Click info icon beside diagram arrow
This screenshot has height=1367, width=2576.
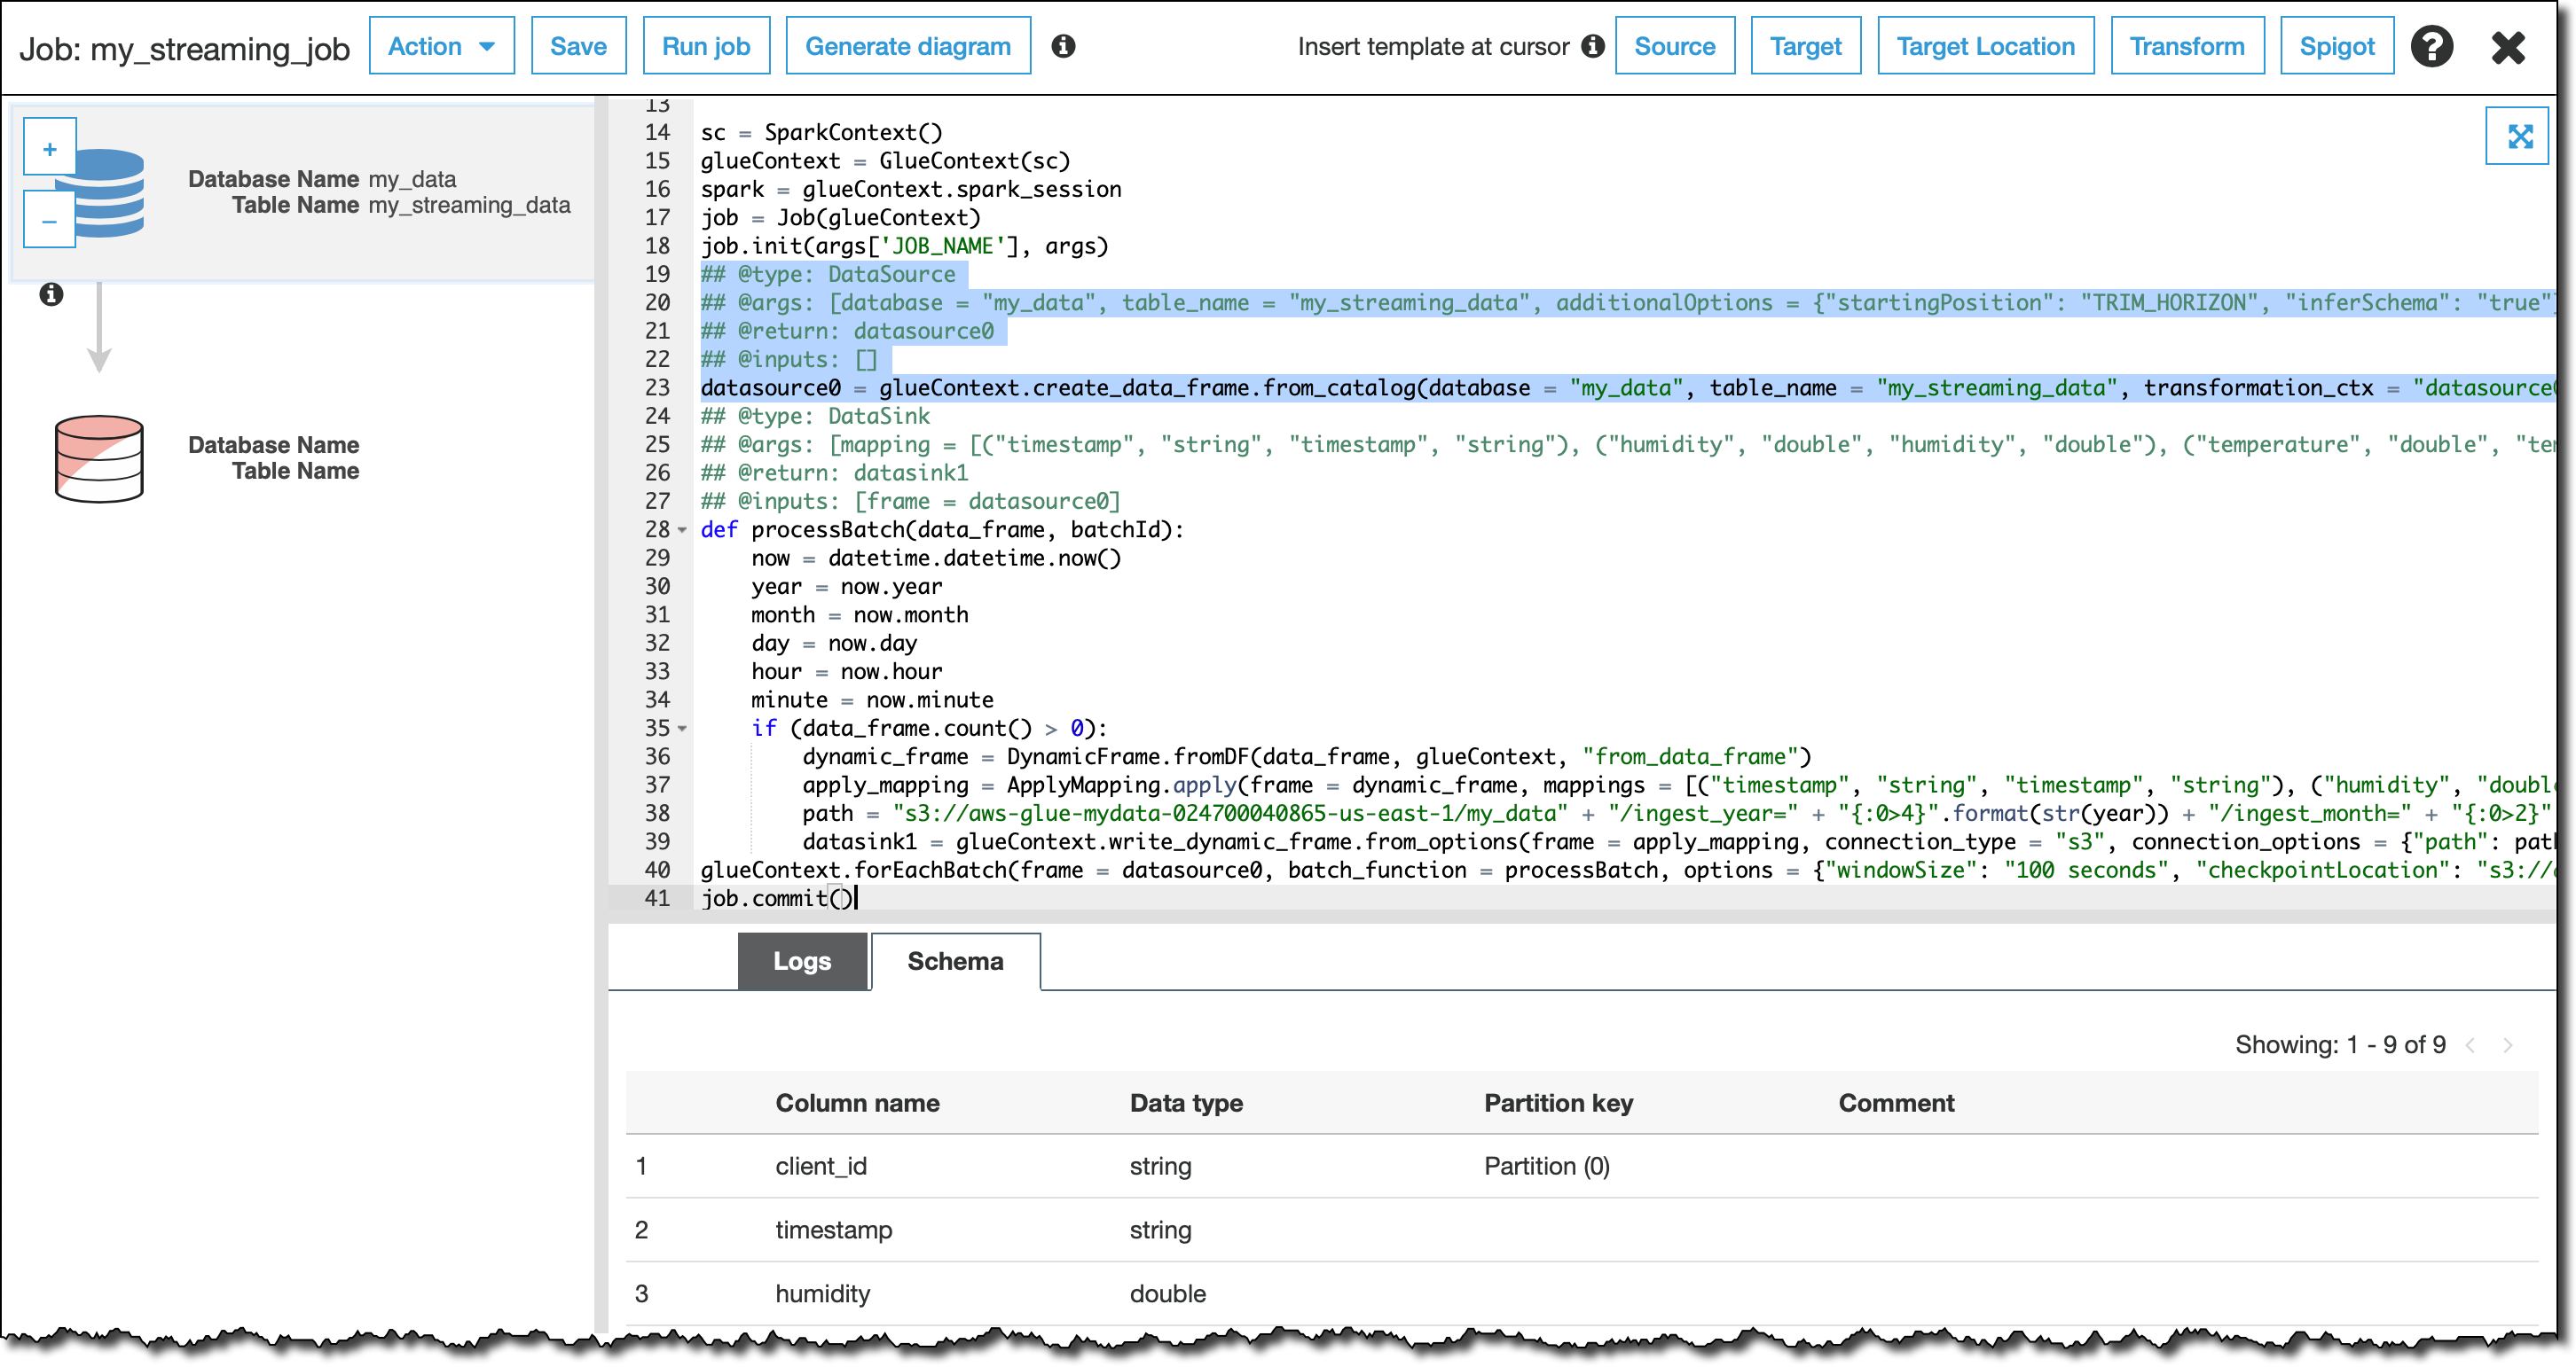coord(51,293)
